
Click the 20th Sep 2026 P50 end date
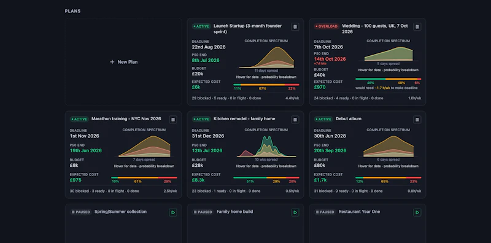(x=330, y=150)
